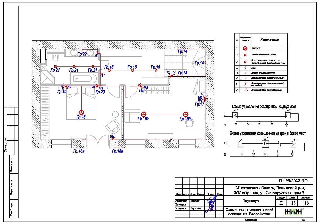Select the chandelier symbol above Гр.16б
The height and width of the screenshot is (224, 320).
point(186,114)
